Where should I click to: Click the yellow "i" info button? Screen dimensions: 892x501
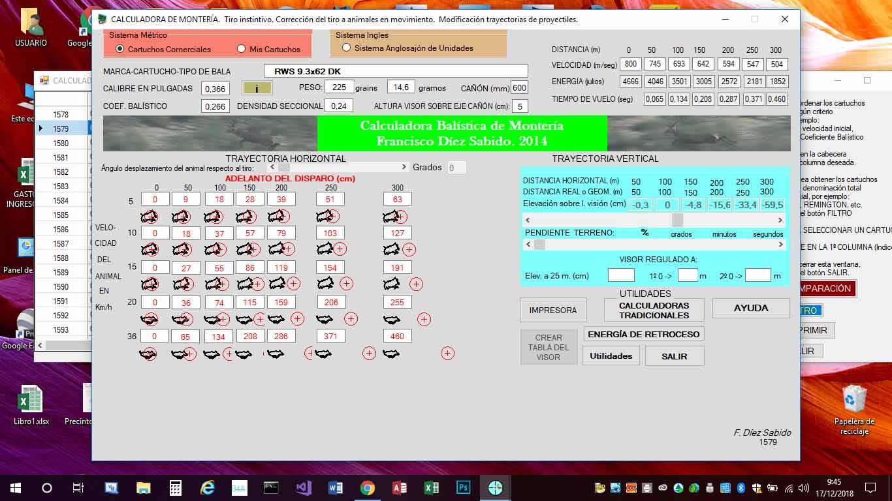point(257,88)
